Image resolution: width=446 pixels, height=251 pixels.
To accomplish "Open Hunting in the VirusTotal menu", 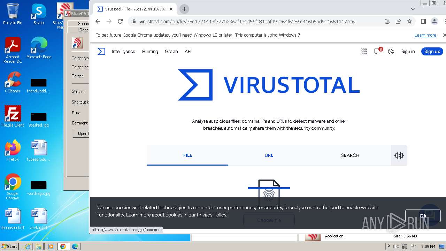I will click(150, 51).
